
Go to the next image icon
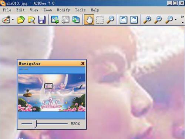click(55, 20)
